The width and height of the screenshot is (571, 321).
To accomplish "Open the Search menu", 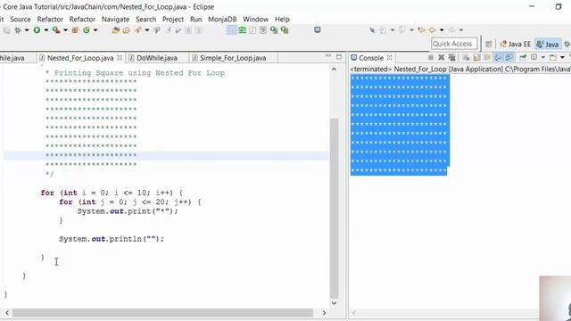I will 145,20.
